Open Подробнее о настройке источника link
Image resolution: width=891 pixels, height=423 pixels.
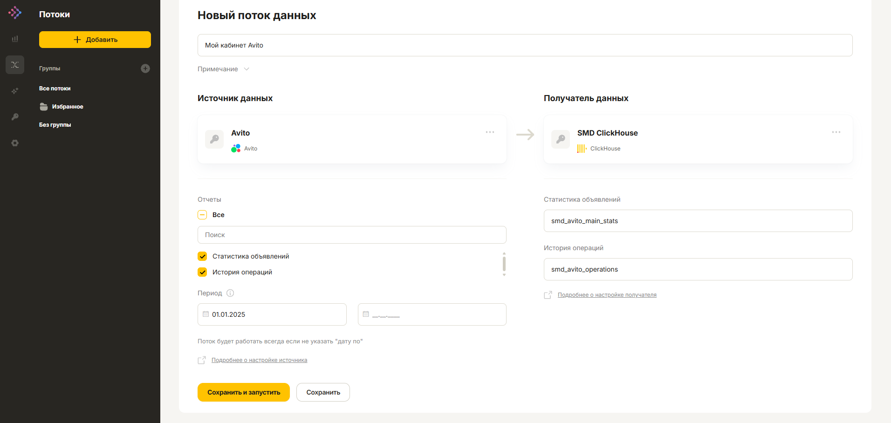259,360
